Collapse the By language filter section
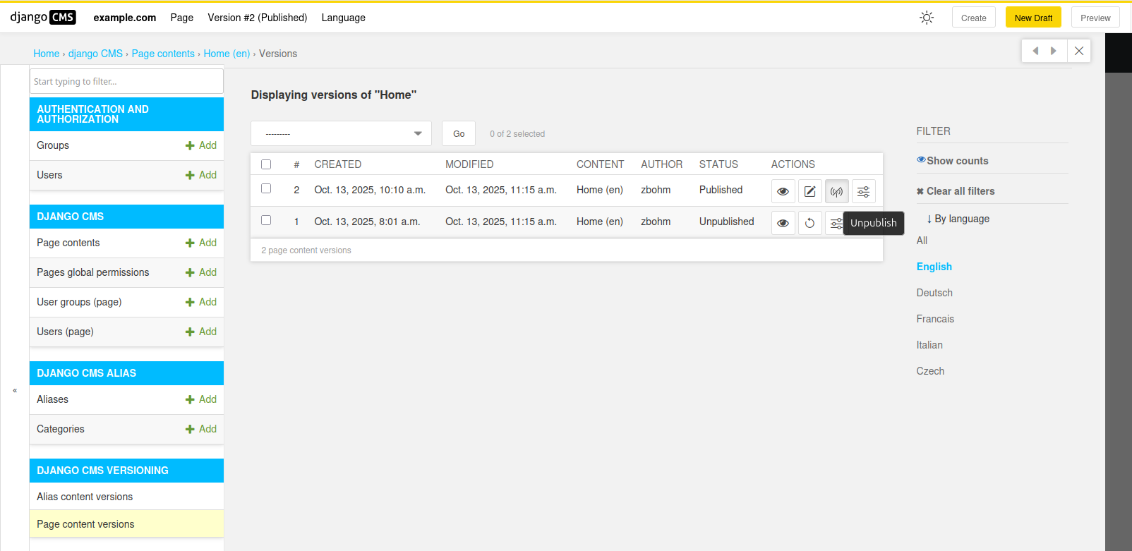 958,219
